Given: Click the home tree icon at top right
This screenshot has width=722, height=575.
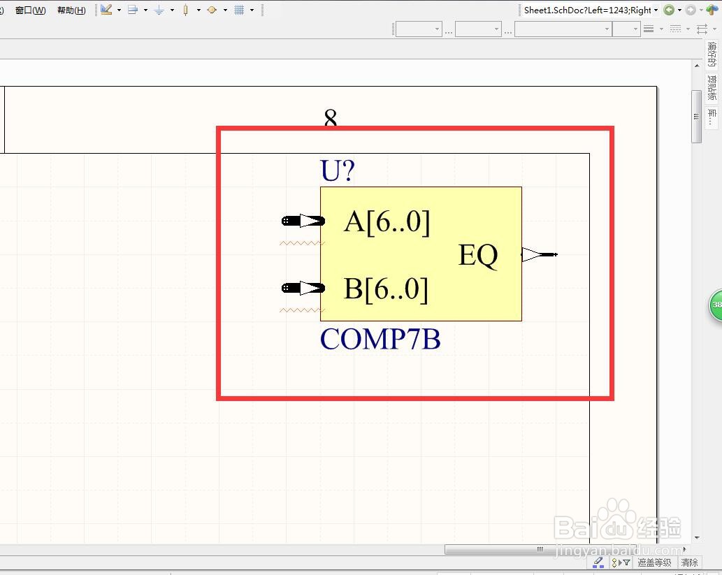Looking at the screenshot, I should (x=712, y=10).
